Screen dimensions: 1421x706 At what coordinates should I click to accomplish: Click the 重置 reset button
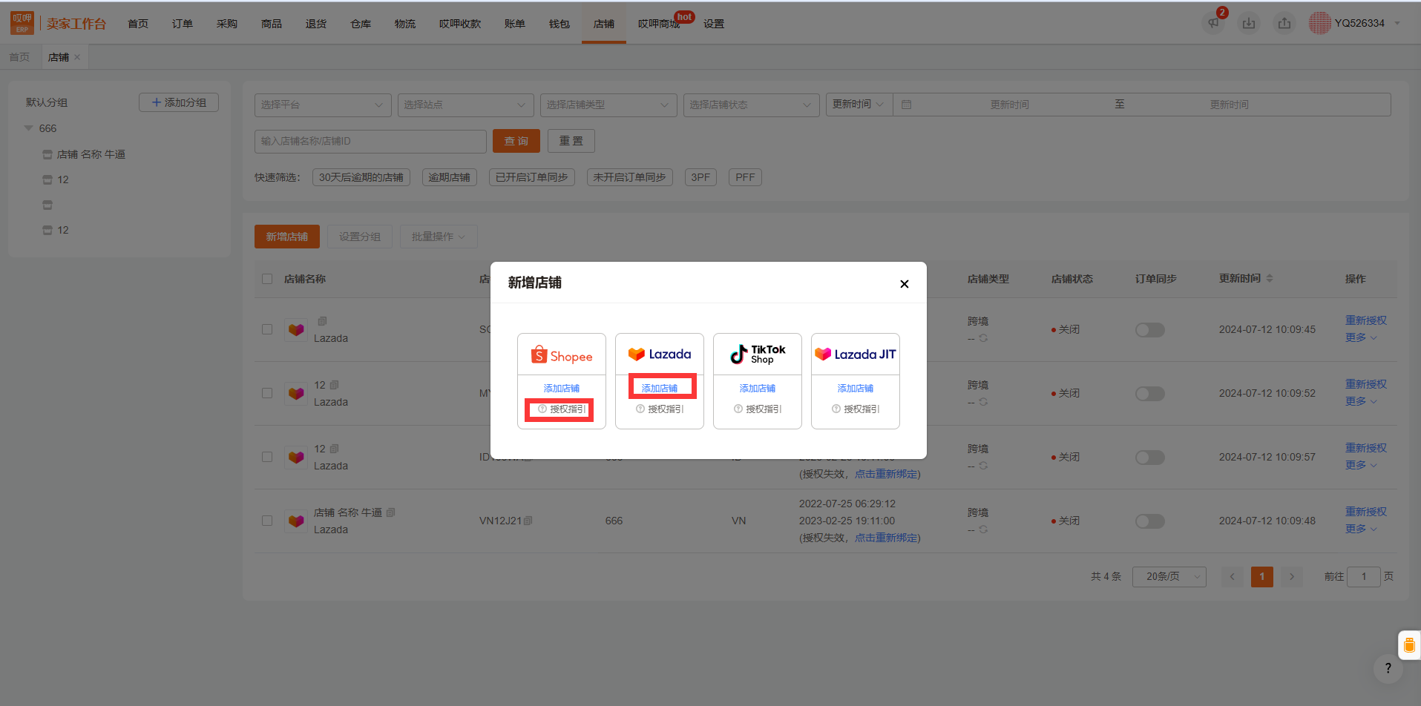(x=571, y=141)
